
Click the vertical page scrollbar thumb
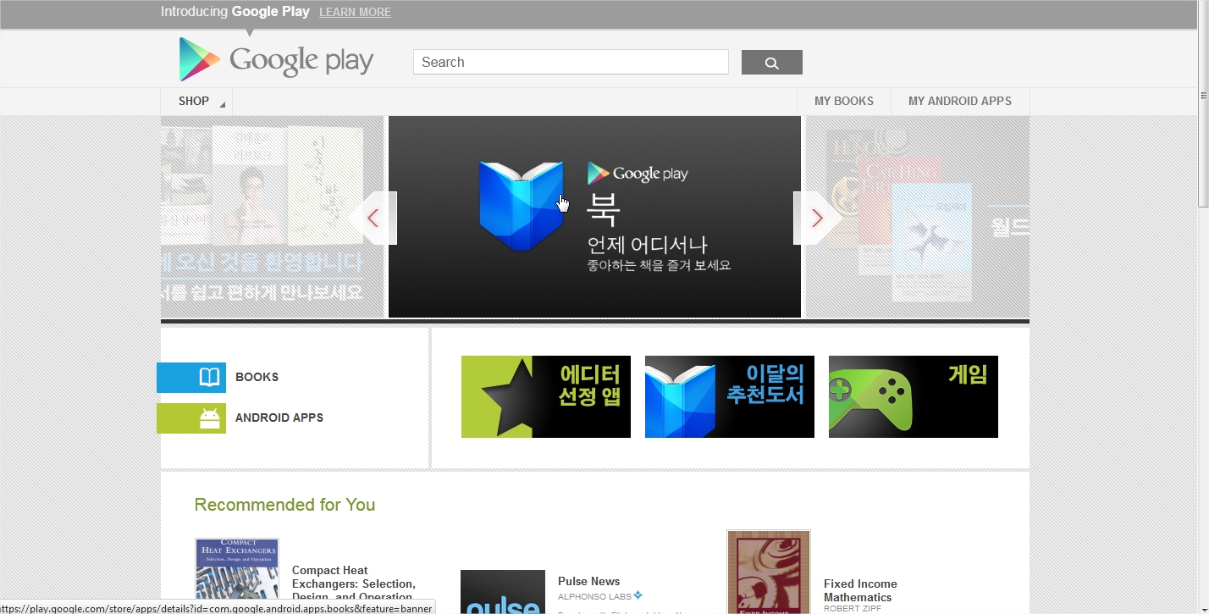(x=1203, y=103)
